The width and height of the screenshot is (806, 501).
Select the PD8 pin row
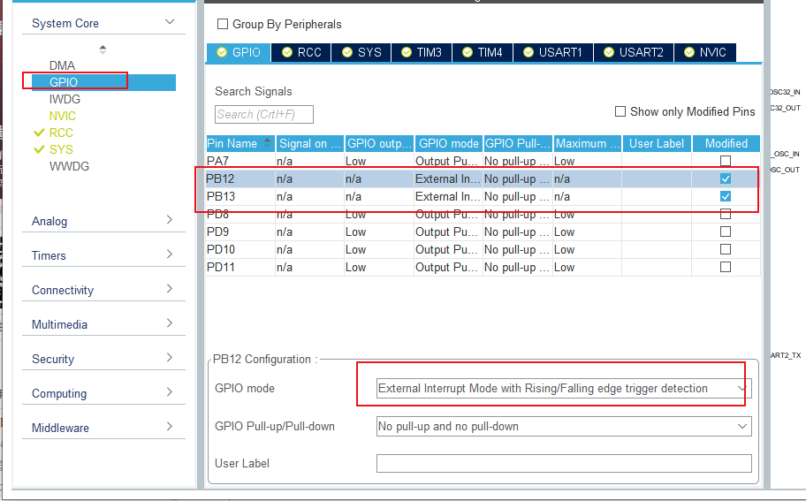pos(483,215)
